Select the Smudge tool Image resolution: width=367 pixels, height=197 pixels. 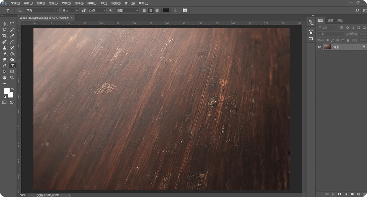[x=4, y=60]
